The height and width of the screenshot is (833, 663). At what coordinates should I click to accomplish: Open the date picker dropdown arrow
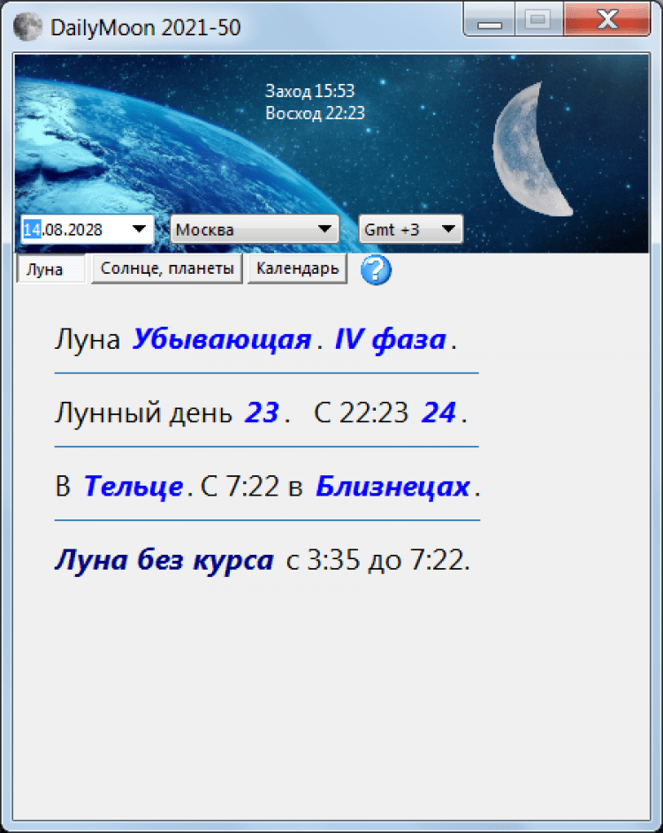pos(140,229)
